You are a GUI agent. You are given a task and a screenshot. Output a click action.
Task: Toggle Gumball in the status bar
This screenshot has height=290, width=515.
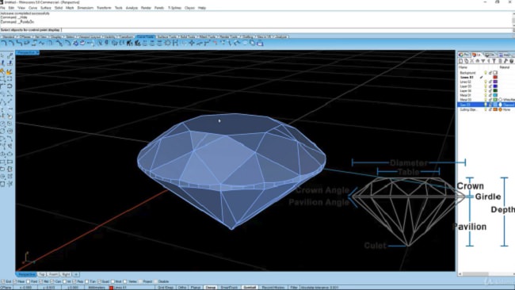coord(250,288)
